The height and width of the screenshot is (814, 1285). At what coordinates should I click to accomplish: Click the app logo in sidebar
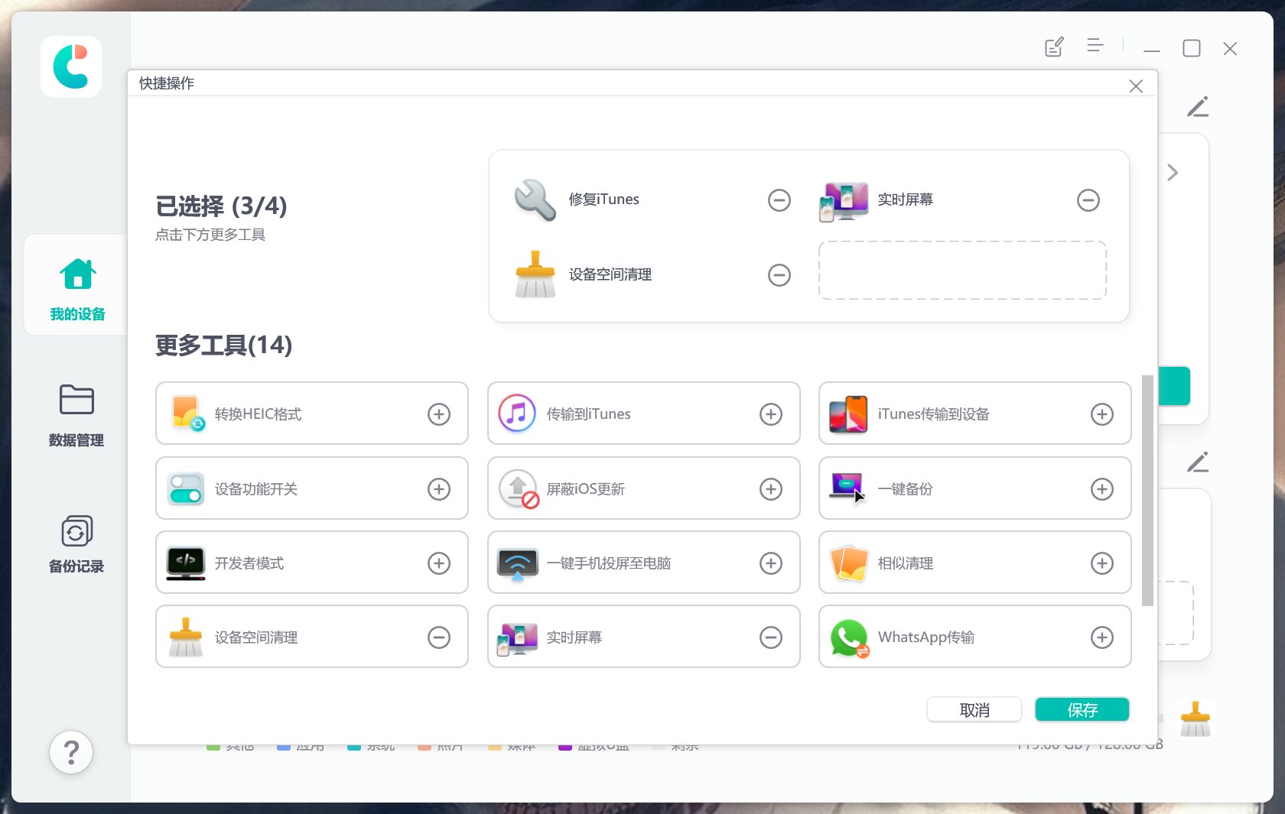tap(71, 66)
